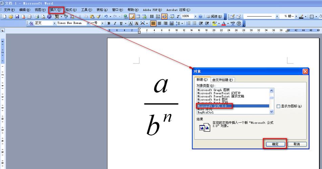Click the blue Help question icon near zoom
The image size is (322, 169).
pos(200,17)
